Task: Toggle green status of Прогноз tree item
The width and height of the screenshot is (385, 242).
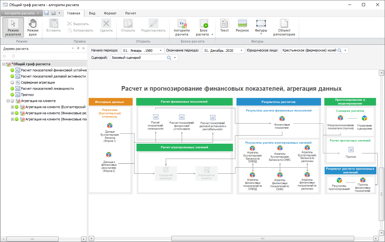Action: pos(13,95)
